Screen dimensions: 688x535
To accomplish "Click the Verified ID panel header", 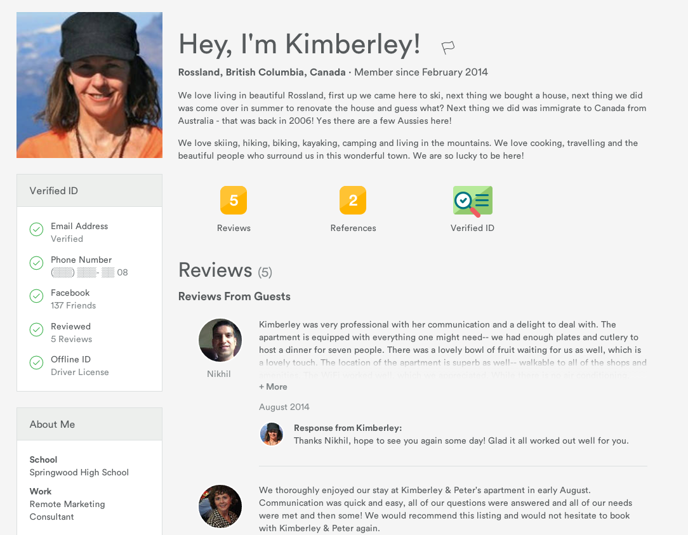I will click(89, 190).
